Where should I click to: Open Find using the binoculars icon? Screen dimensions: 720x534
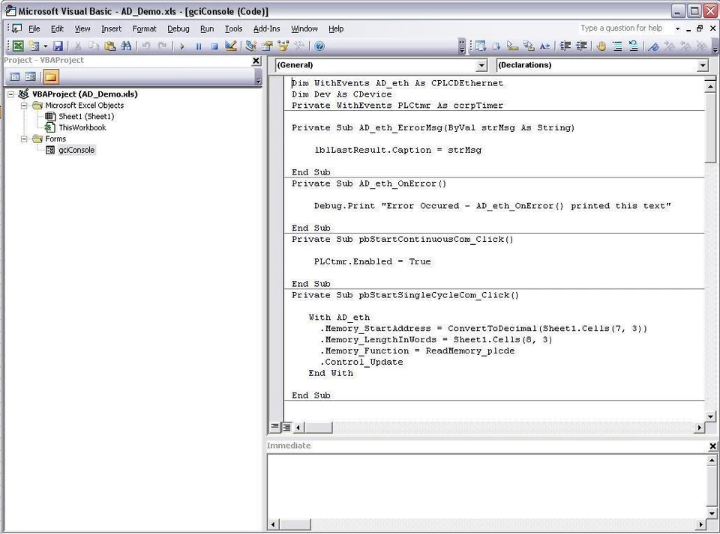tap(125, 46)
